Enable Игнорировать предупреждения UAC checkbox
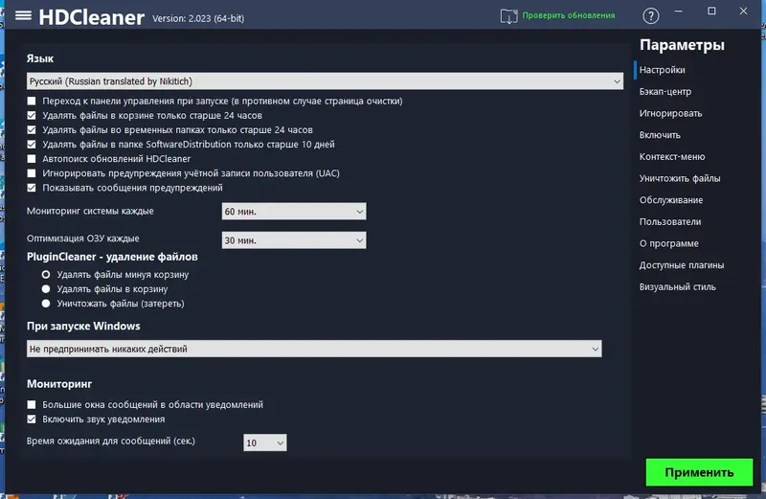The image size is (766, 499). tap(32, 173)
